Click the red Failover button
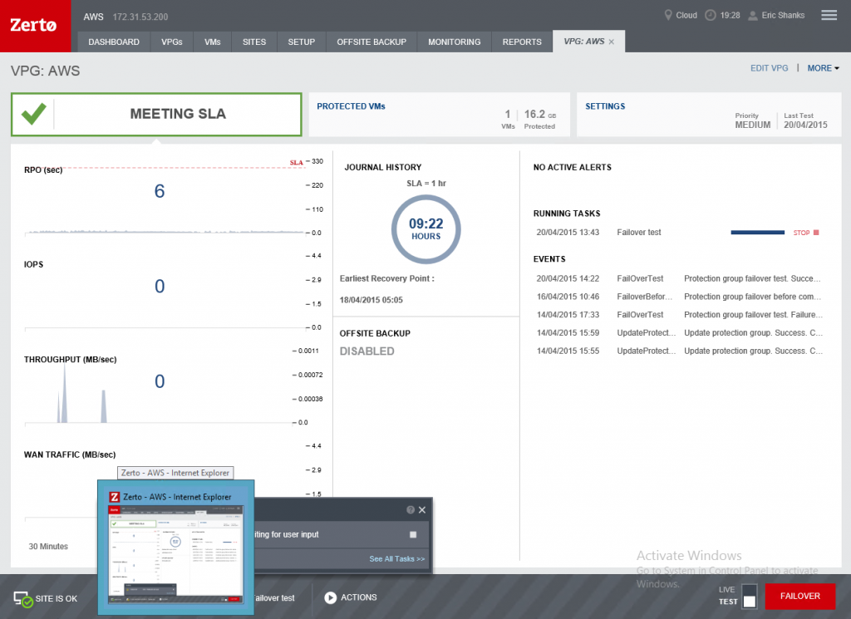Screen dimensions: 851x619 (800, 597)
